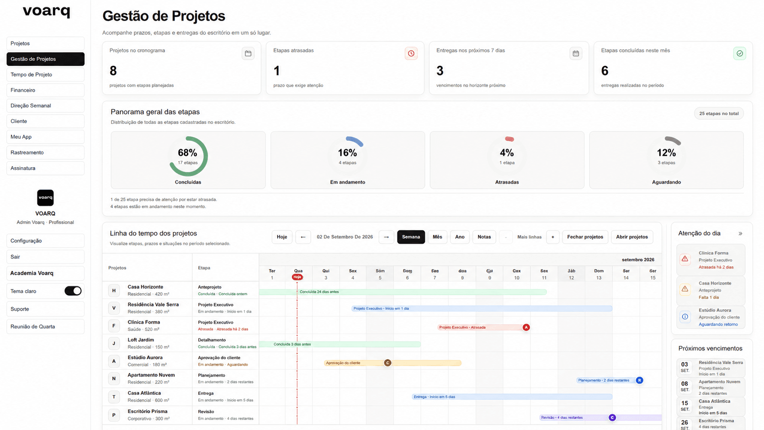Image resolution: width=764 pixels, height=430 pixels.
Task: Click Sair to log out
Action: tap(45, 257)
